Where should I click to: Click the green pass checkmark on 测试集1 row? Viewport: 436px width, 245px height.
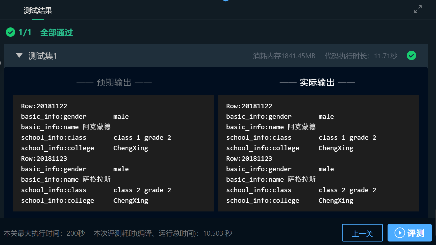[411, 55]
